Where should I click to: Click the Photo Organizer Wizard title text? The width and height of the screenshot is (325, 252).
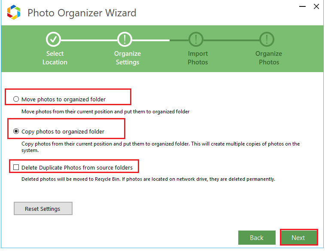coord(82,13)
